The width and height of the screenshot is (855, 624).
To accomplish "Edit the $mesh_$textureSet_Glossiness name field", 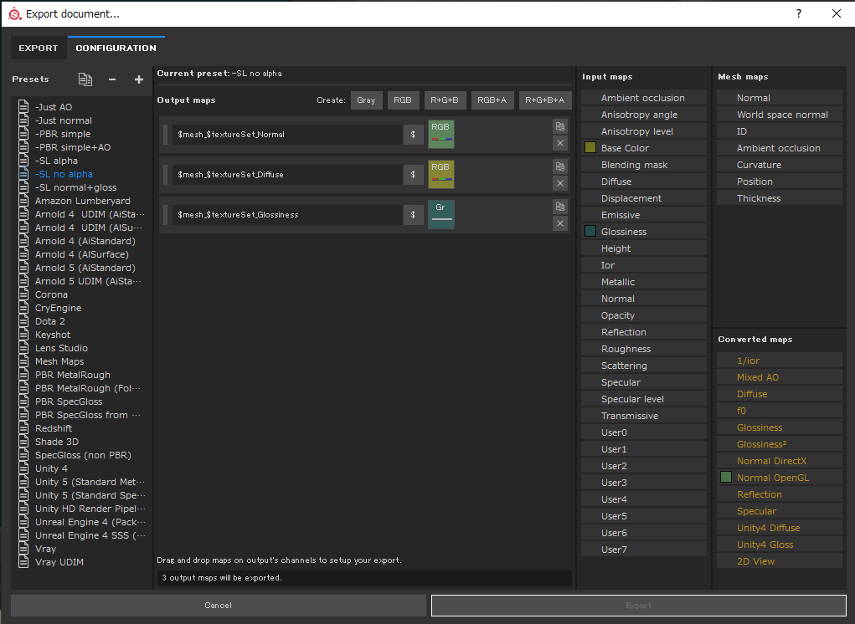I will 287,214.
